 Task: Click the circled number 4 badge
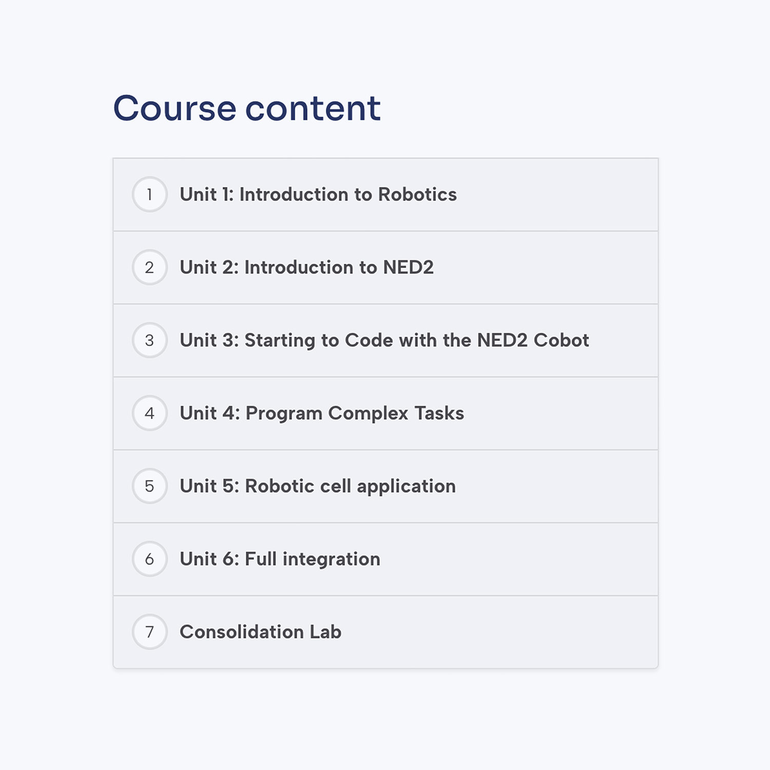pyautogui.click(x=149, y=413)
